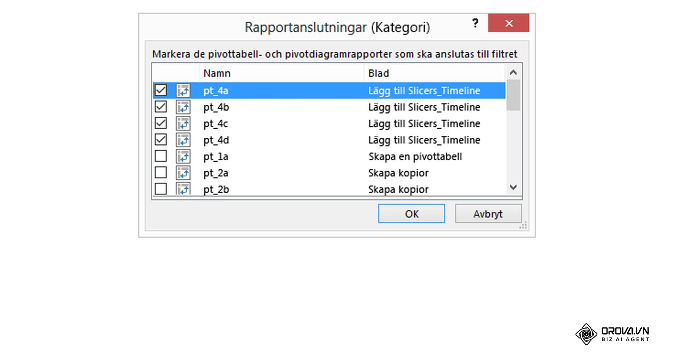Click 'Lägg till Slicers_Timeline' cell for pt_4a

pos(424,91)
